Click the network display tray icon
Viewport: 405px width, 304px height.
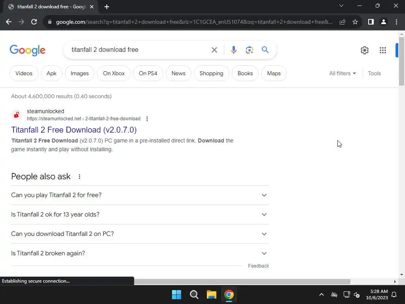pyautogui.click(x=346, y=294)
